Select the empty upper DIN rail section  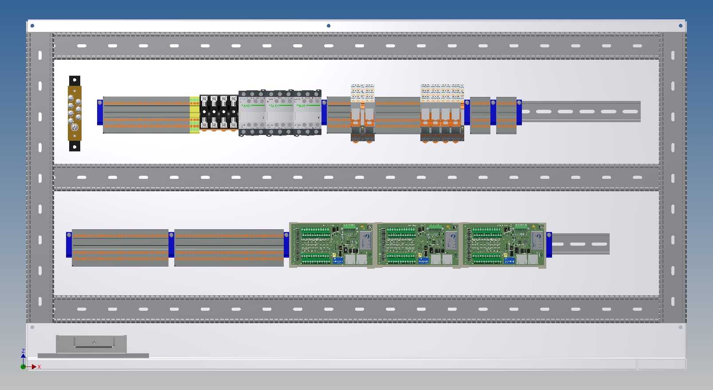tap(581, 112)
